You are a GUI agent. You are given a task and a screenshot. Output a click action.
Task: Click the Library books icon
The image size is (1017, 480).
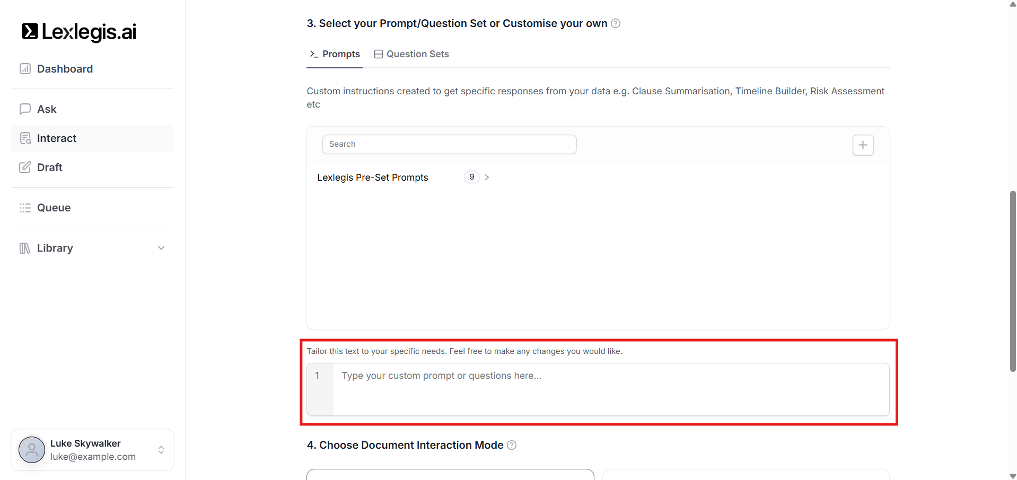pos(25,248)
